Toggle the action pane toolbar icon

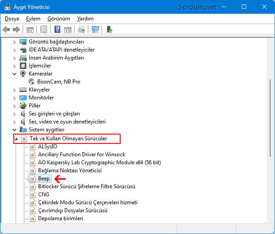click(68, 29)
